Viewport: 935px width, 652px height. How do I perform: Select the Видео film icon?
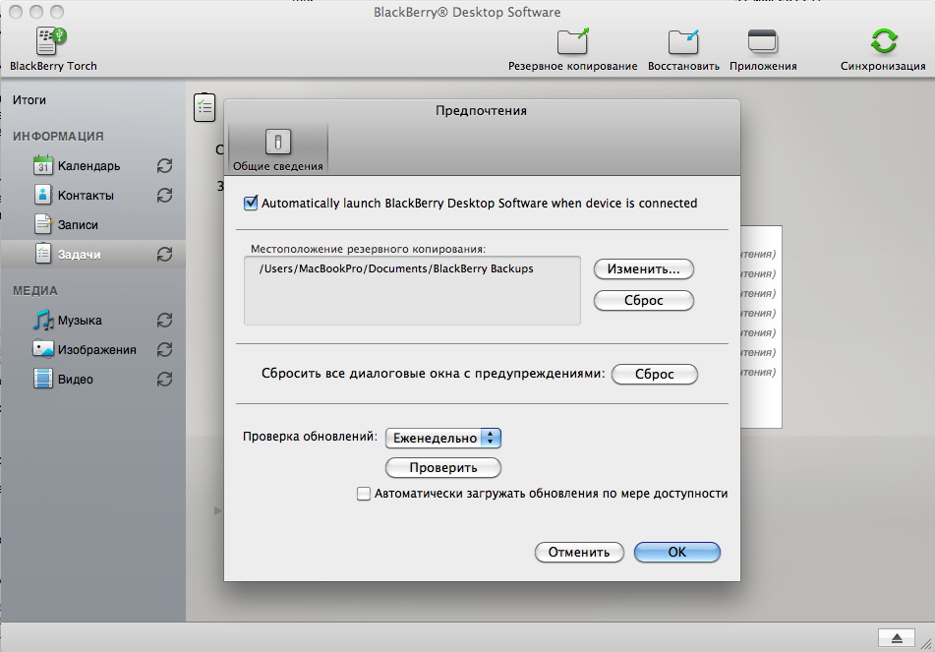tap(43, 379)
